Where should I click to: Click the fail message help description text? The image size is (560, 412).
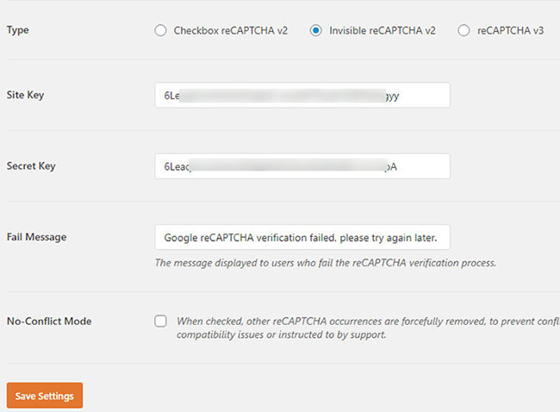click(325, 263)
